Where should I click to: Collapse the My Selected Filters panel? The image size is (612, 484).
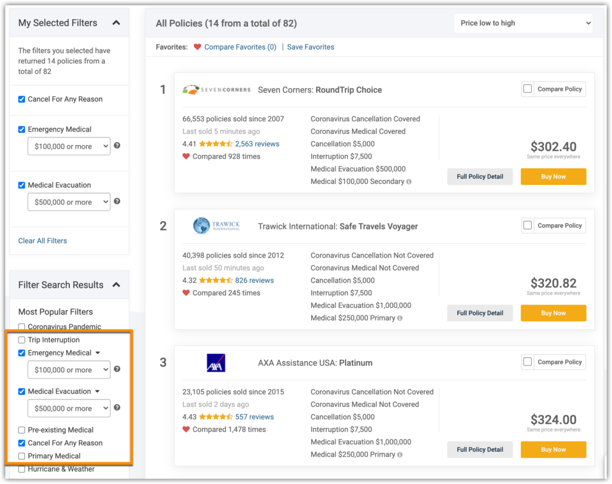[117, 23]
